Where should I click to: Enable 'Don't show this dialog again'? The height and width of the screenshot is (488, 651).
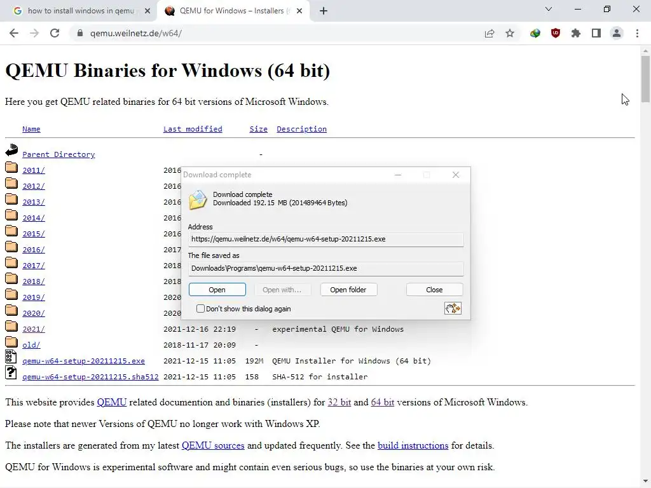[x=200, y=308]
